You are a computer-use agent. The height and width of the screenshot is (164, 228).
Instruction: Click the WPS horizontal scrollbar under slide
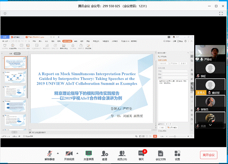[92, 130]
